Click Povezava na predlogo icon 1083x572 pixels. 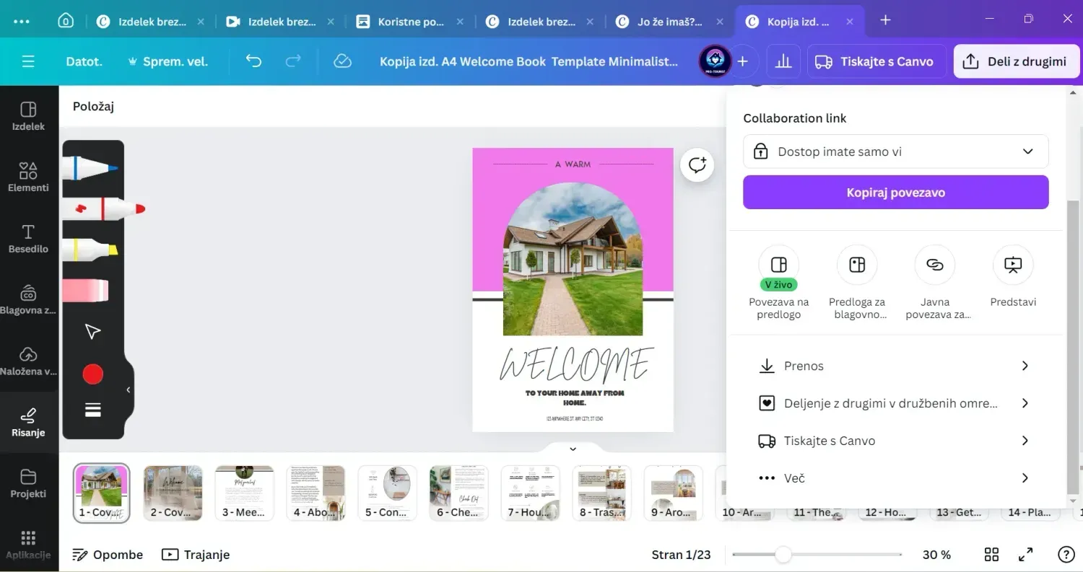pyautogui.click(x=779, y=265)
